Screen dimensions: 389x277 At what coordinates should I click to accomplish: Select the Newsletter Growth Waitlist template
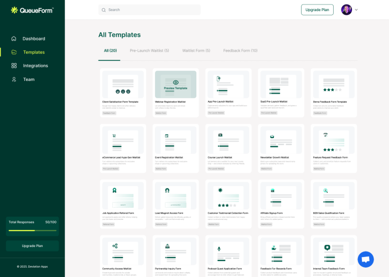click(281, 148)
